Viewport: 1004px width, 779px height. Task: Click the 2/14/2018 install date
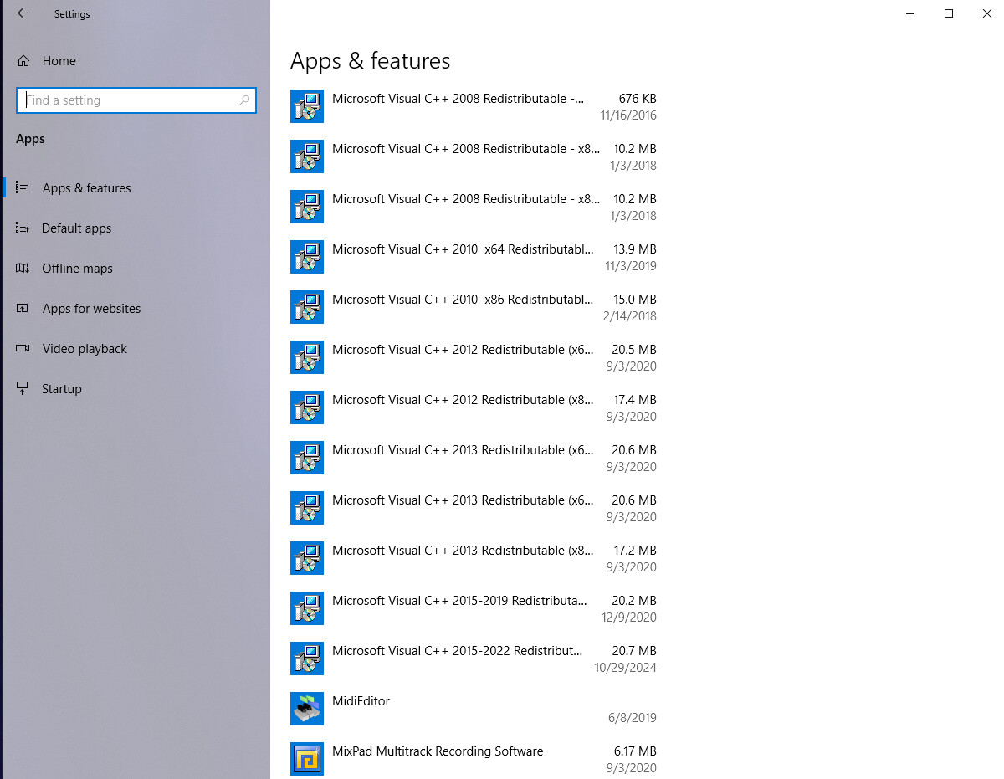tap(629, 316)
